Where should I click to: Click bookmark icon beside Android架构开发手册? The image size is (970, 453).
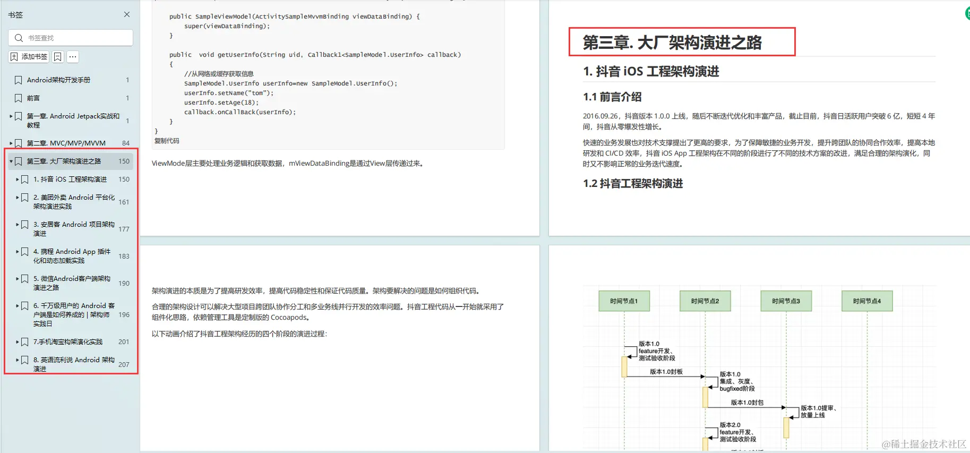pyautogui.click(x=18, y=80)
